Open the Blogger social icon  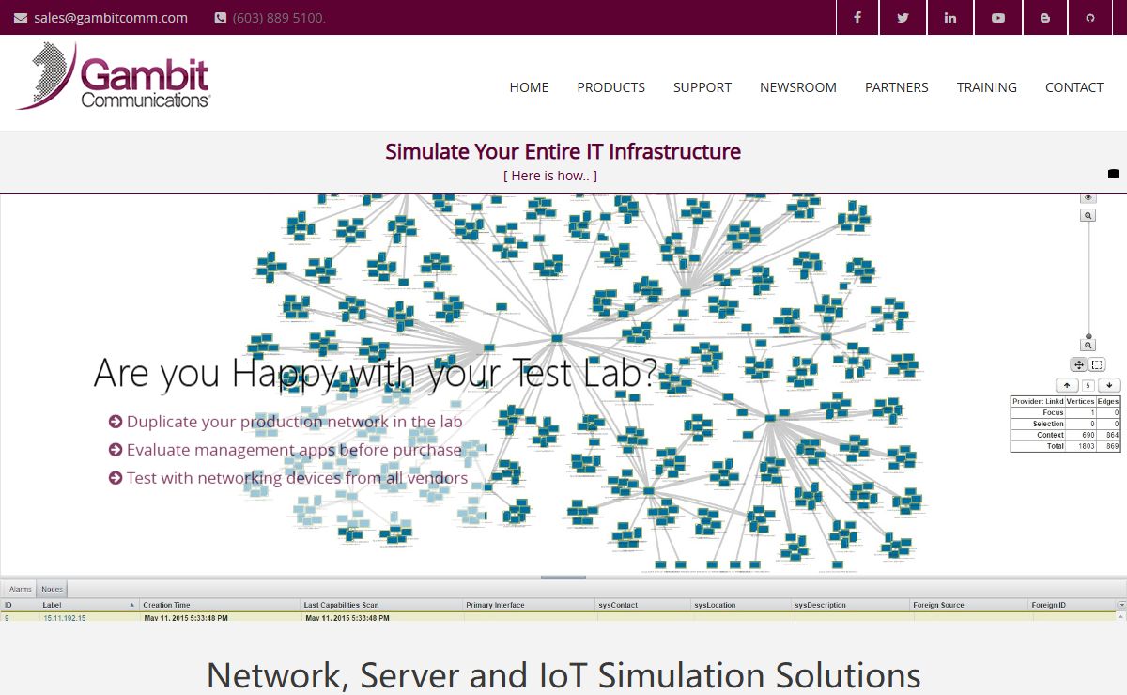(1045, 18)
